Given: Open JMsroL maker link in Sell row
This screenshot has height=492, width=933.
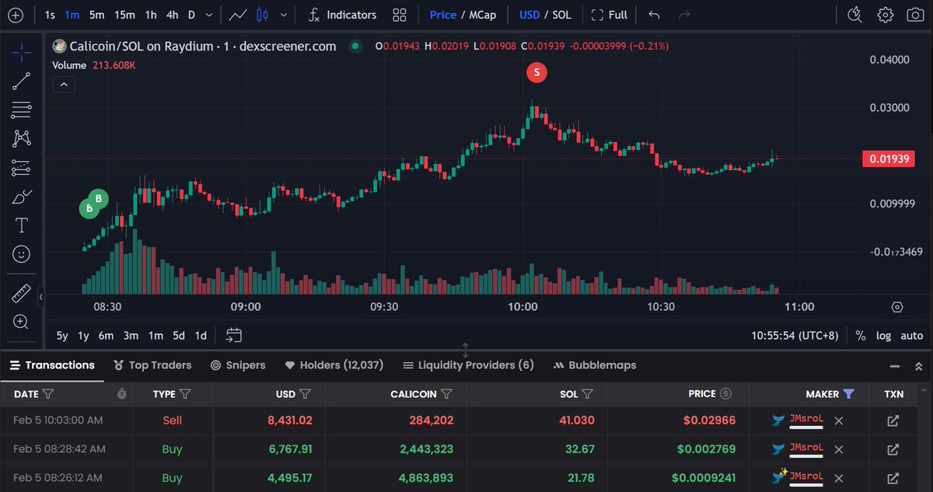Looking at the screenshot, I should click(805, 420).
